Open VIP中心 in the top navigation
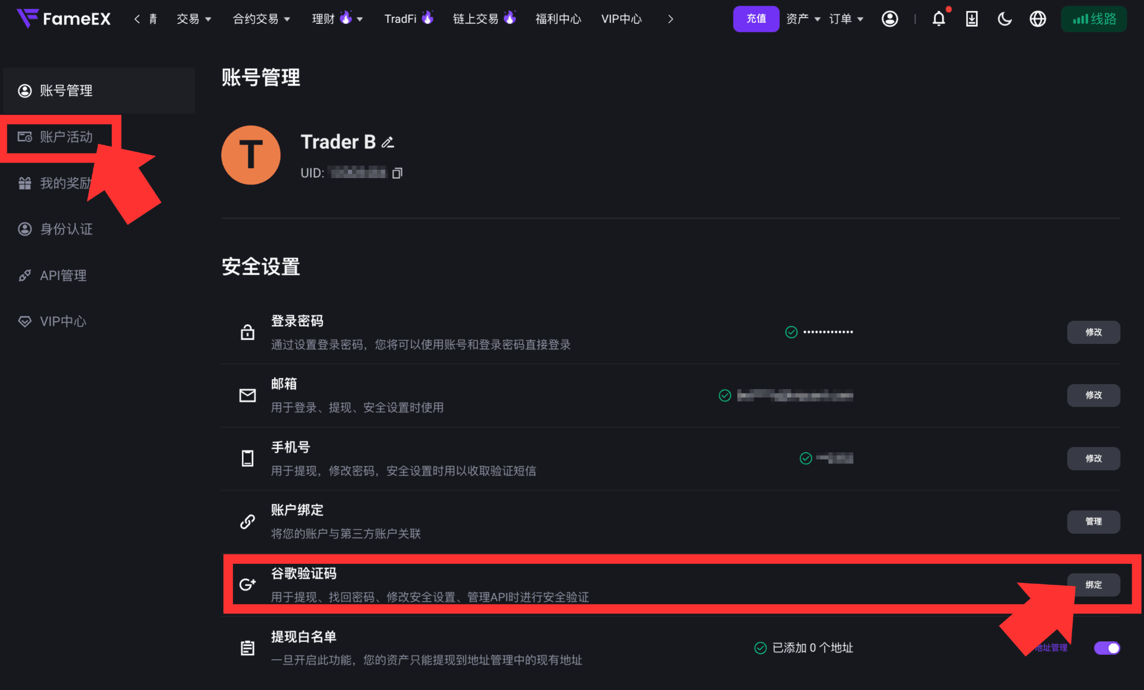This screenshot has width=1144, height=690. [x=621, y=19]
